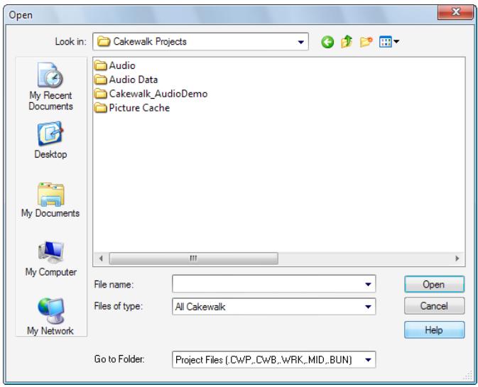
Task: Open the Go to Folder dropdown
Action: [368, 360]
